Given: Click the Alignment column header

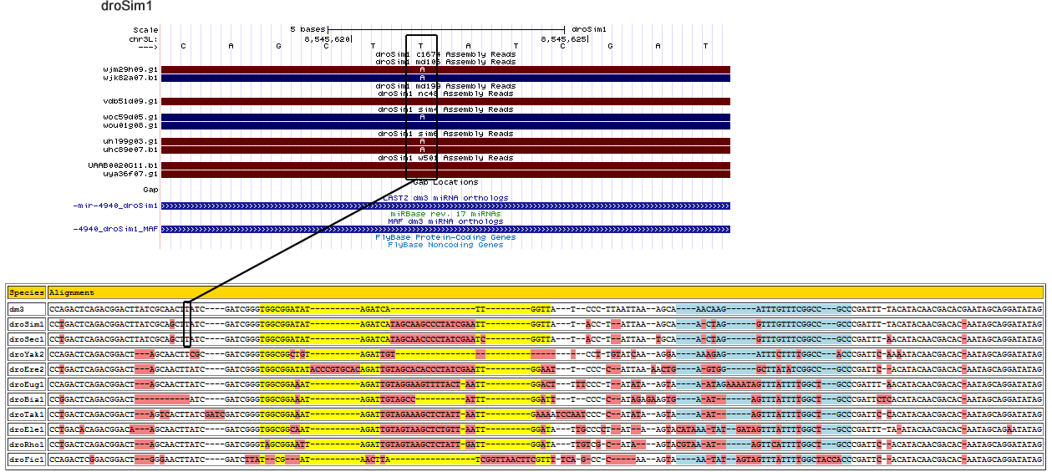Looking at the screenshot, I should (72, 293).
